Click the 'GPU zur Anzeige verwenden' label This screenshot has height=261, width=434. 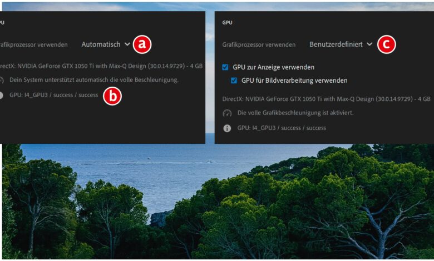[273, 67]
